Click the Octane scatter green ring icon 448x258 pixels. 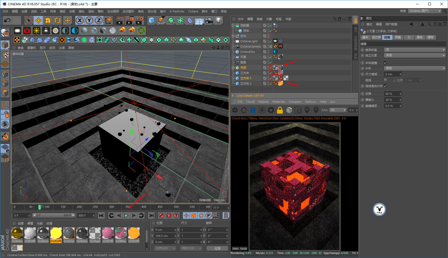click(x=141, y=31)
